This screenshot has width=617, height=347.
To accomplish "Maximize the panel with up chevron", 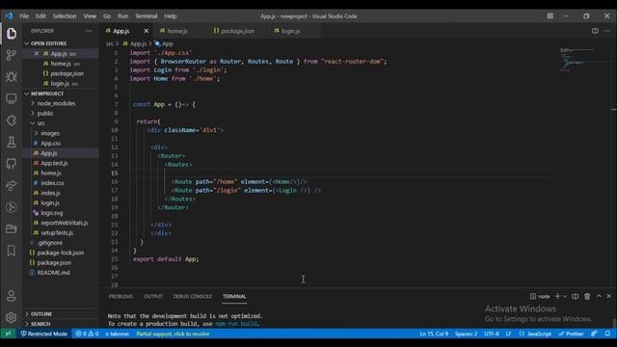I will pyautogui.click(x=599, y=296).
